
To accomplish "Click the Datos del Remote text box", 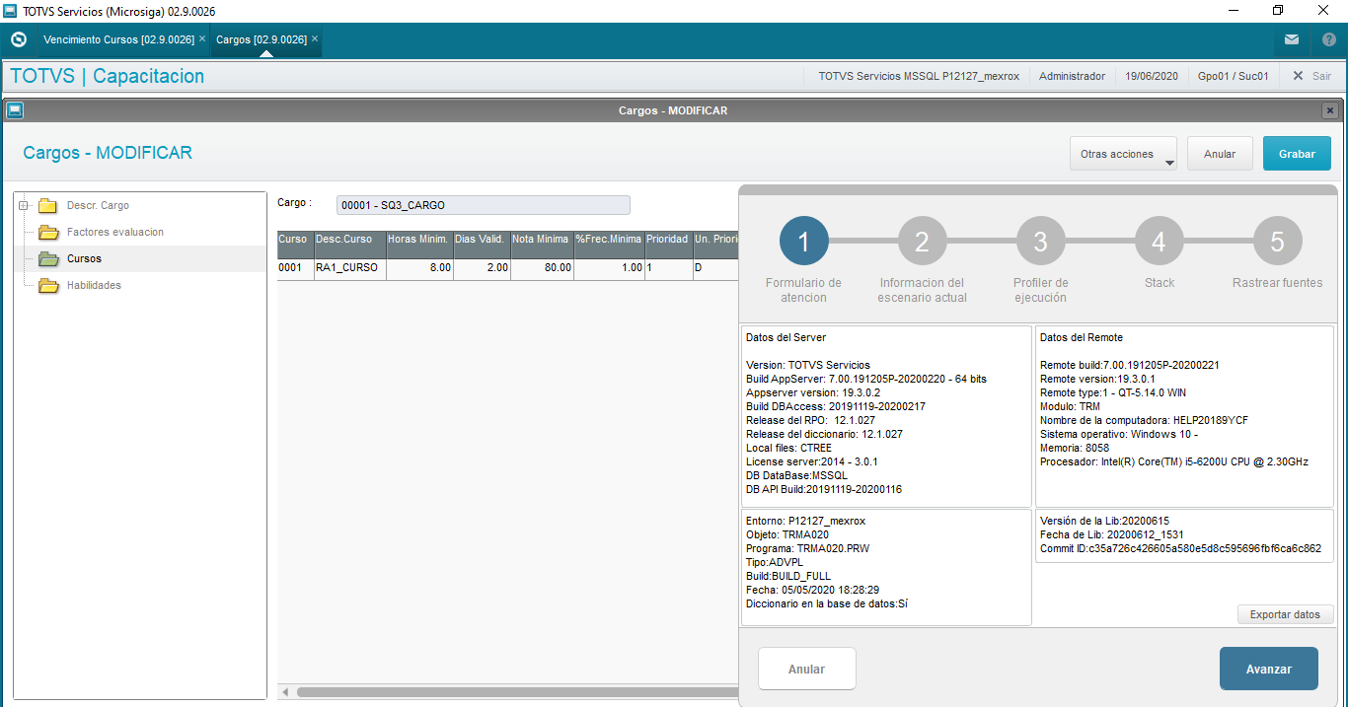I will click(1184, 416).
